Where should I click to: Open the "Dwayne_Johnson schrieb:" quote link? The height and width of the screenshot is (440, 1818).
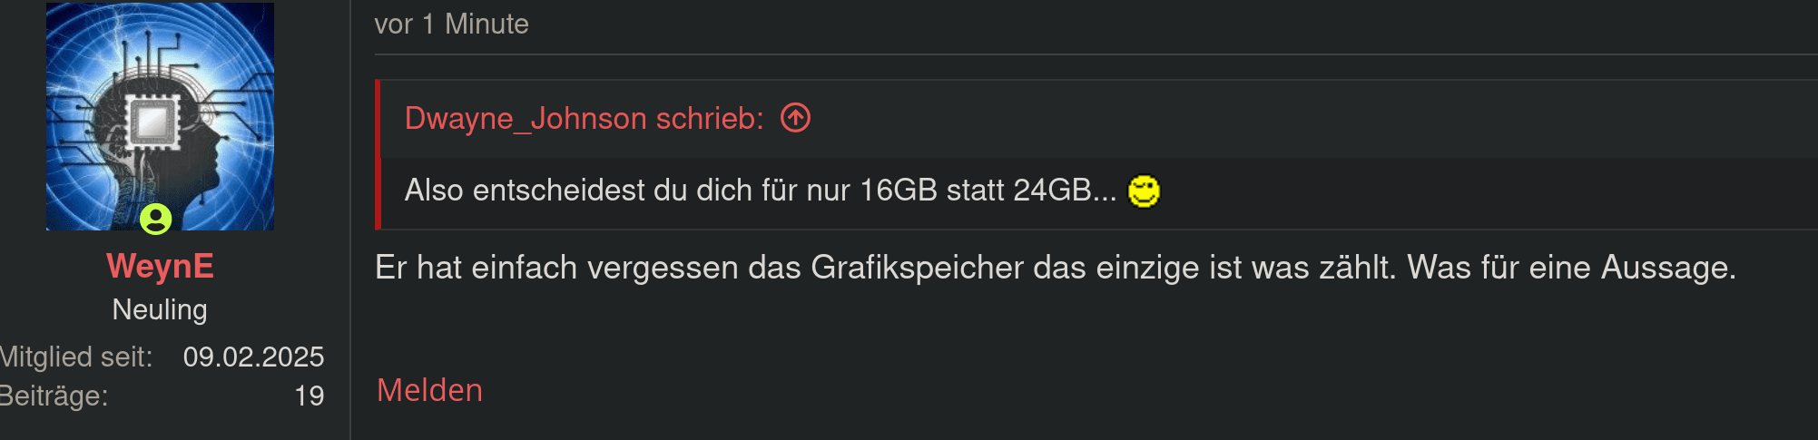[x=585, y=118]
